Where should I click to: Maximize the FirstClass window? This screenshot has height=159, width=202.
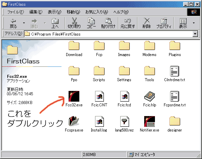[191, 4]
